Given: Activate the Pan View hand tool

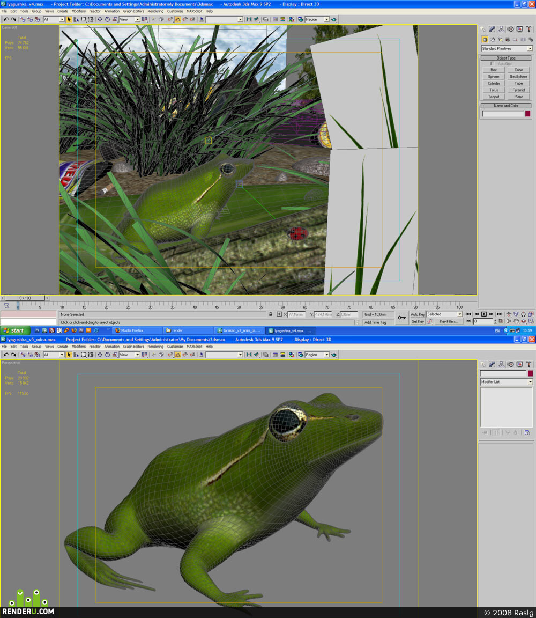Looking at the screenshot, I should [x=516, y=321].
